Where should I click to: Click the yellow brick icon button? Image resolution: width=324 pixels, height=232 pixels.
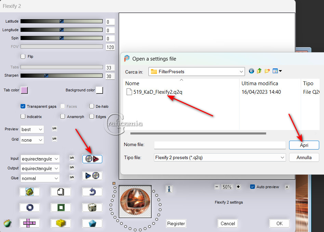click(61, 223)
